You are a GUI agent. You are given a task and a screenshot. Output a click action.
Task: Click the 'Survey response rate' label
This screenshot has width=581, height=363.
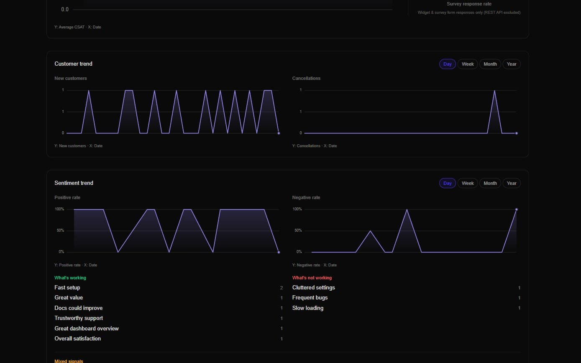[469, 4]
